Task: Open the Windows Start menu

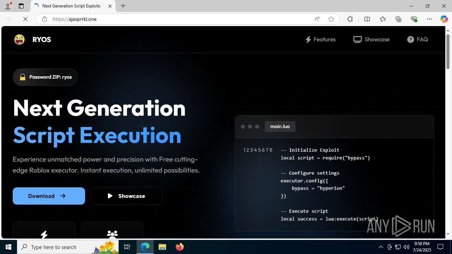Action: click(x=8, y=247)
